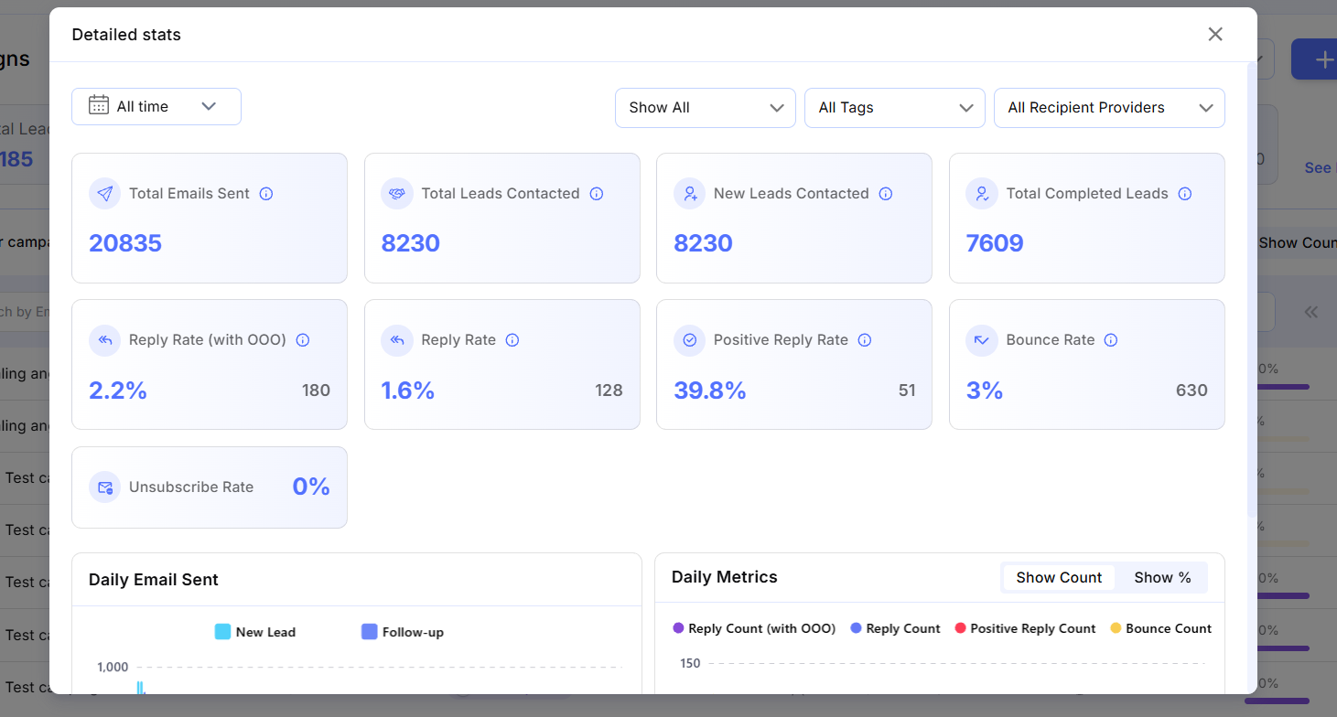Click the 51 positive reply count

tap(907, 391)
